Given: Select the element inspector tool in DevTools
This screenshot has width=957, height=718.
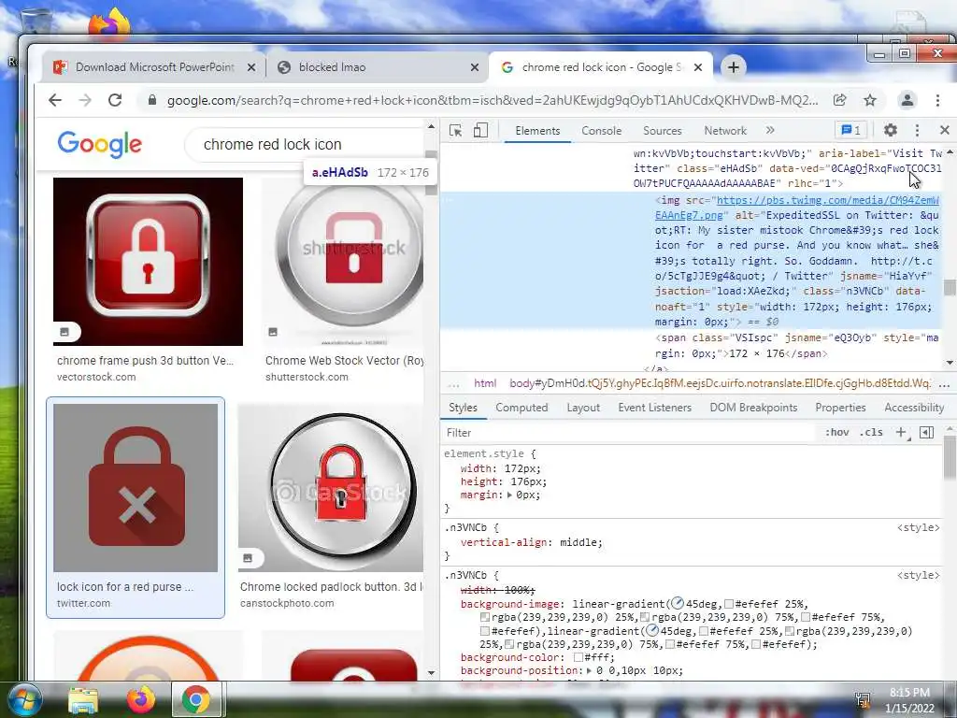Looking at the screenshot, I should [x=455, y=131].
